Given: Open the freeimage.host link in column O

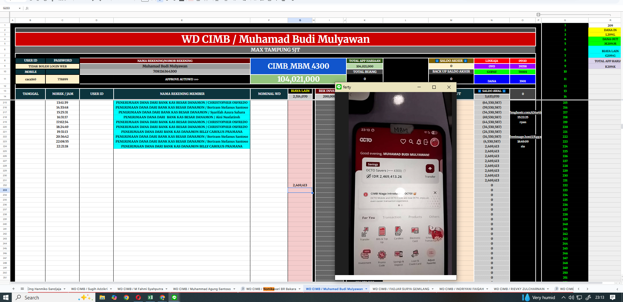Looking at the screenshot, I should [x=525, y=137].
